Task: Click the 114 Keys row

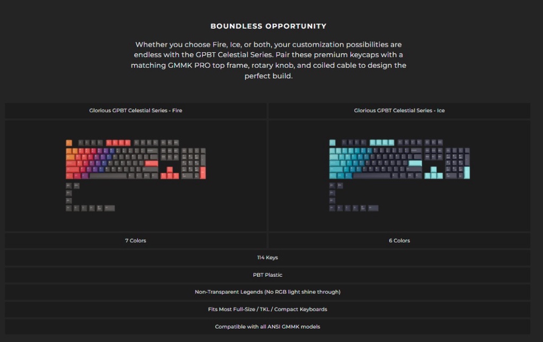Action: [268, 258]
